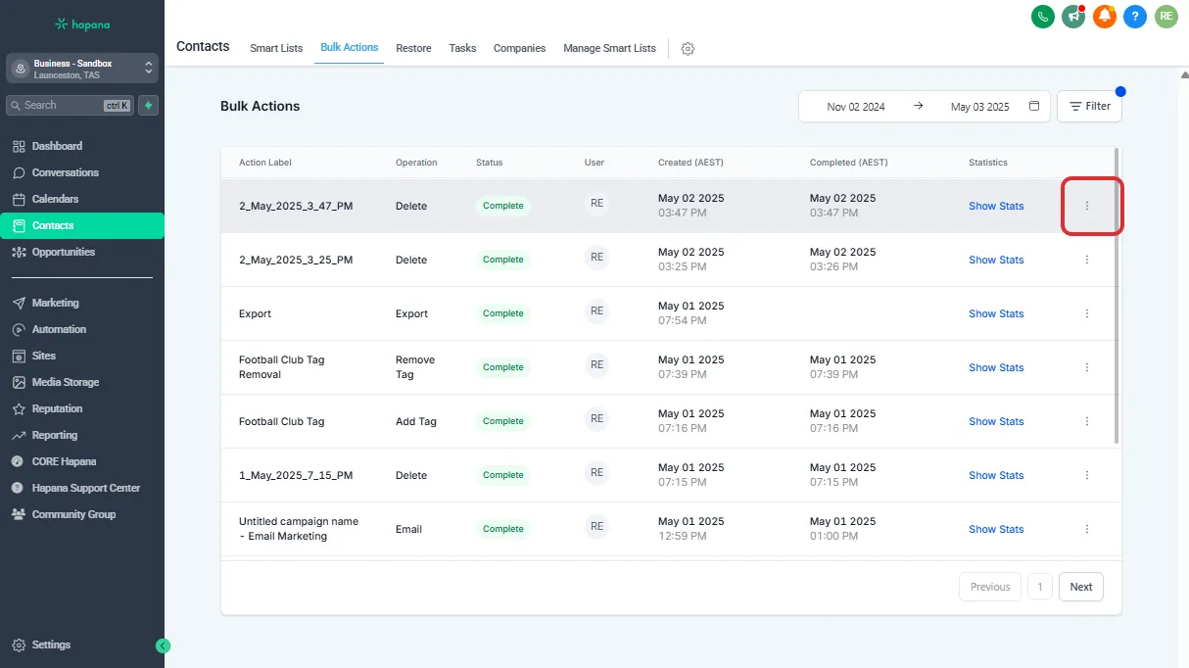Go to the Restore tab
The height and width of the screenshot is (668, 1189).
pos(413,48)
